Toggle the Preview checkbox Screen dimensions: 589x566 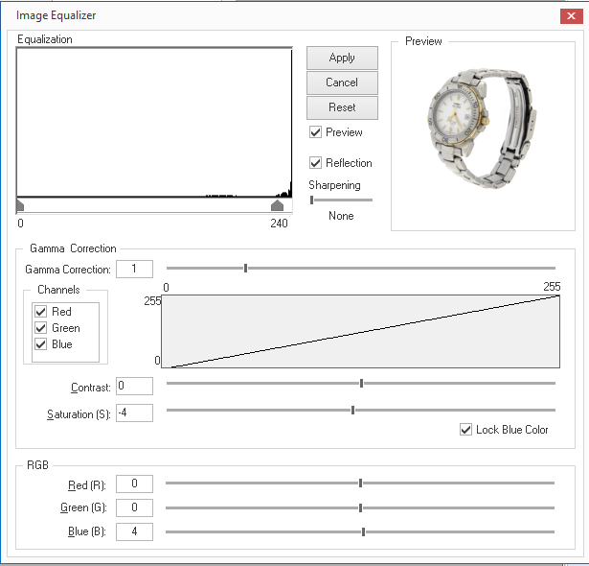click(x=315, y=132)
